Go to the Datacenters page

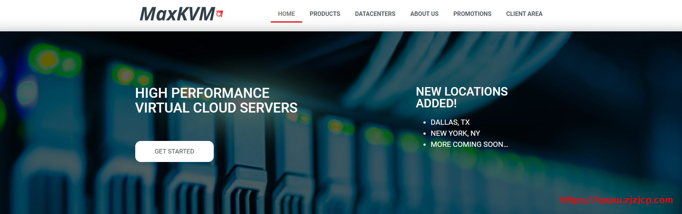click(x=375, y=14)
